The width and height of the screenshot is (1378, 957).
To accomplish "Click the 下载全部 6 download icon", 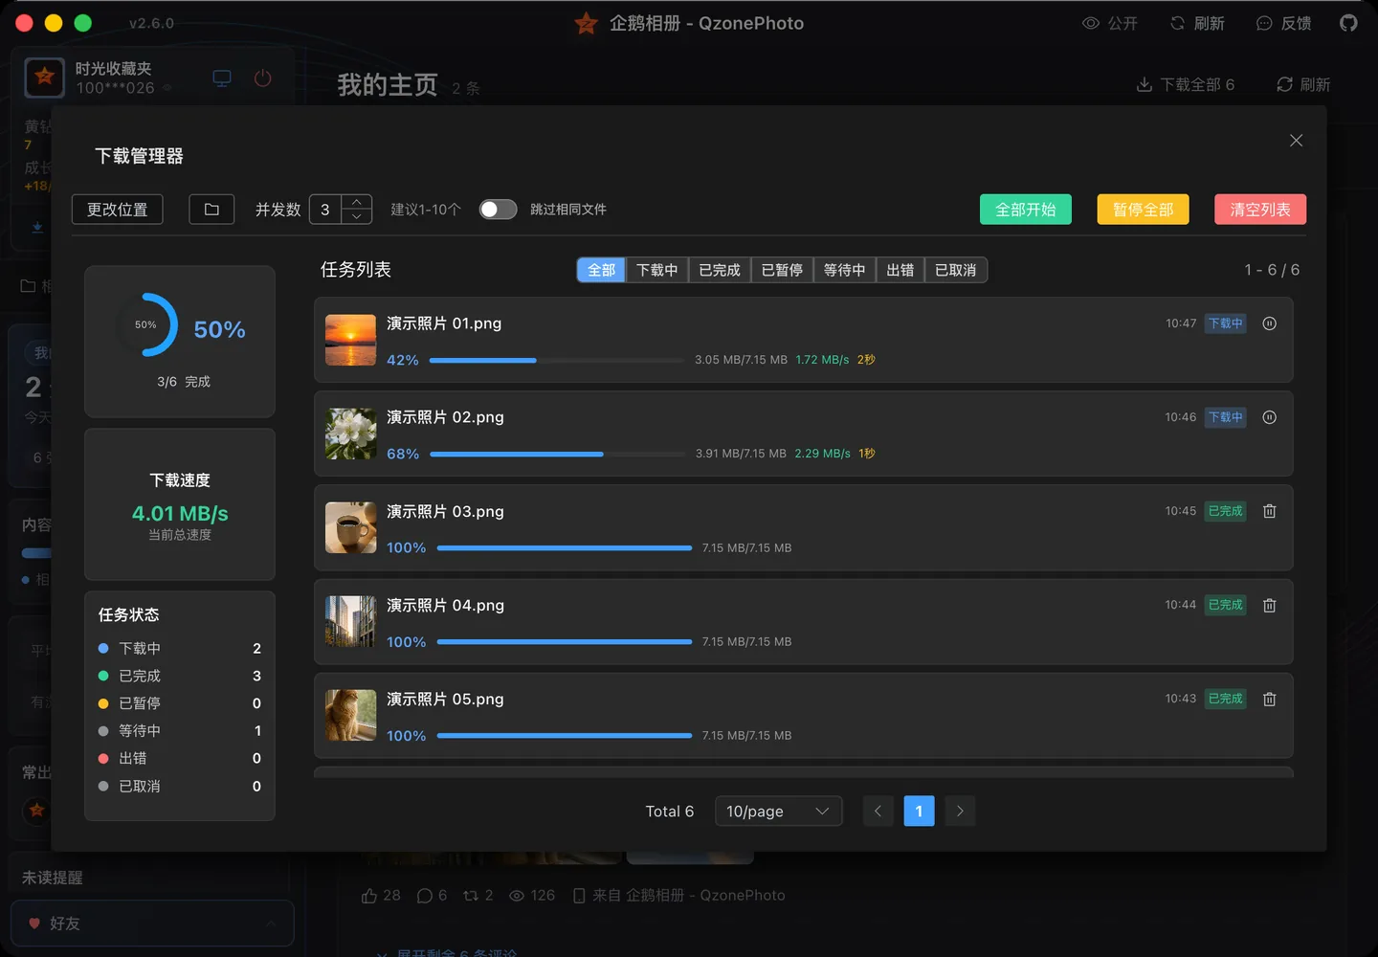I will 1144,84.
